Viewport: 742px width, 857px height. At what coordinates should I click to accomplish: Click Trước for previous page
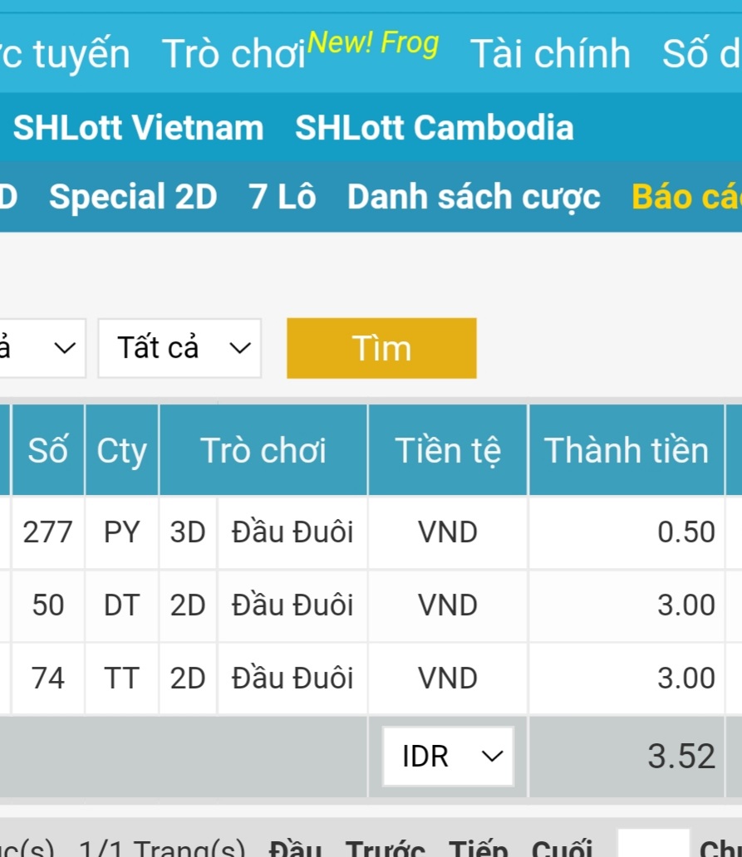click(x=386, y=849)
